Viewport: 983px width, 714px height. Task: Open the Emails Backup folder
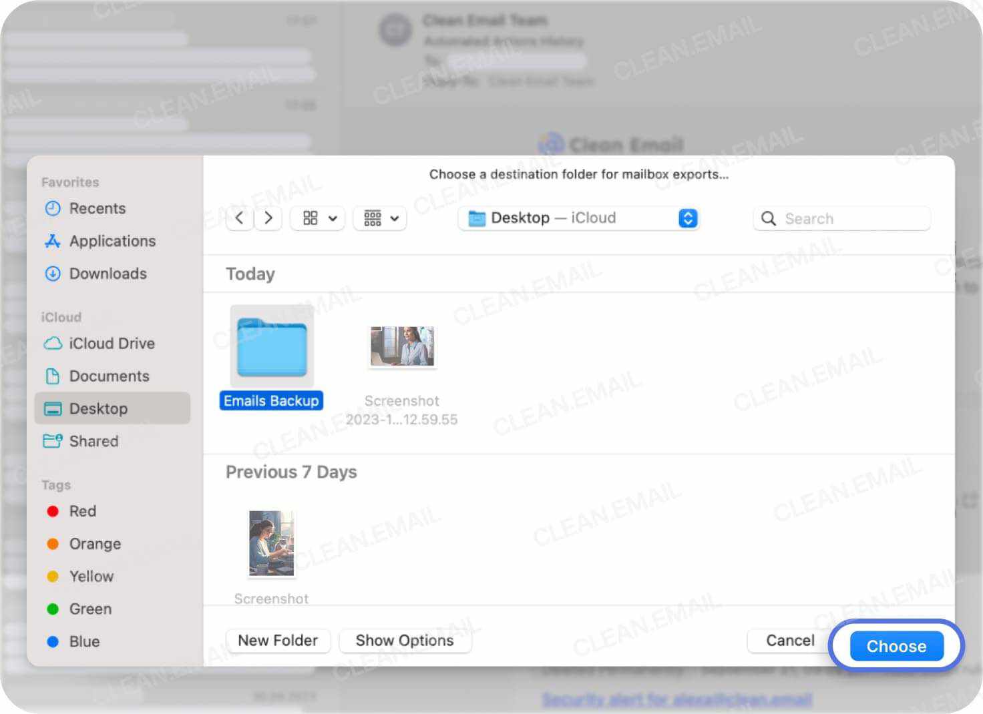(270, 346)
